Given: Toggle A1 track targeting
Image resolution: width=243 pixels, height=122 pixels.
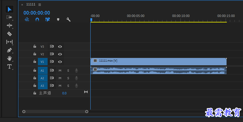Looking at the screenshot, I should [x=43, y=70].
